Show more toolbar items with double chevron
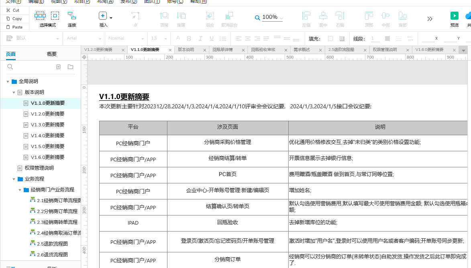Screen dimensions: 471x268 tap(430, 19)
